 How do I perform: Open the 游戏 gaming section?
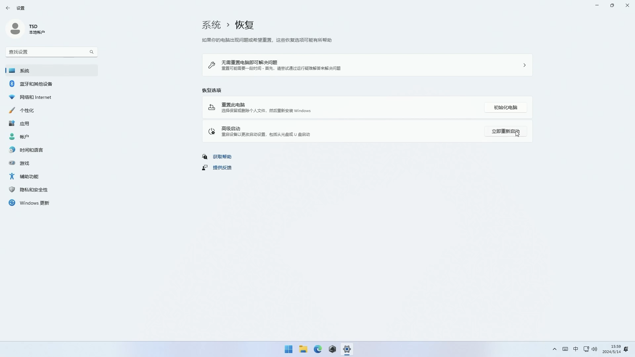click(x=23, y=163)
